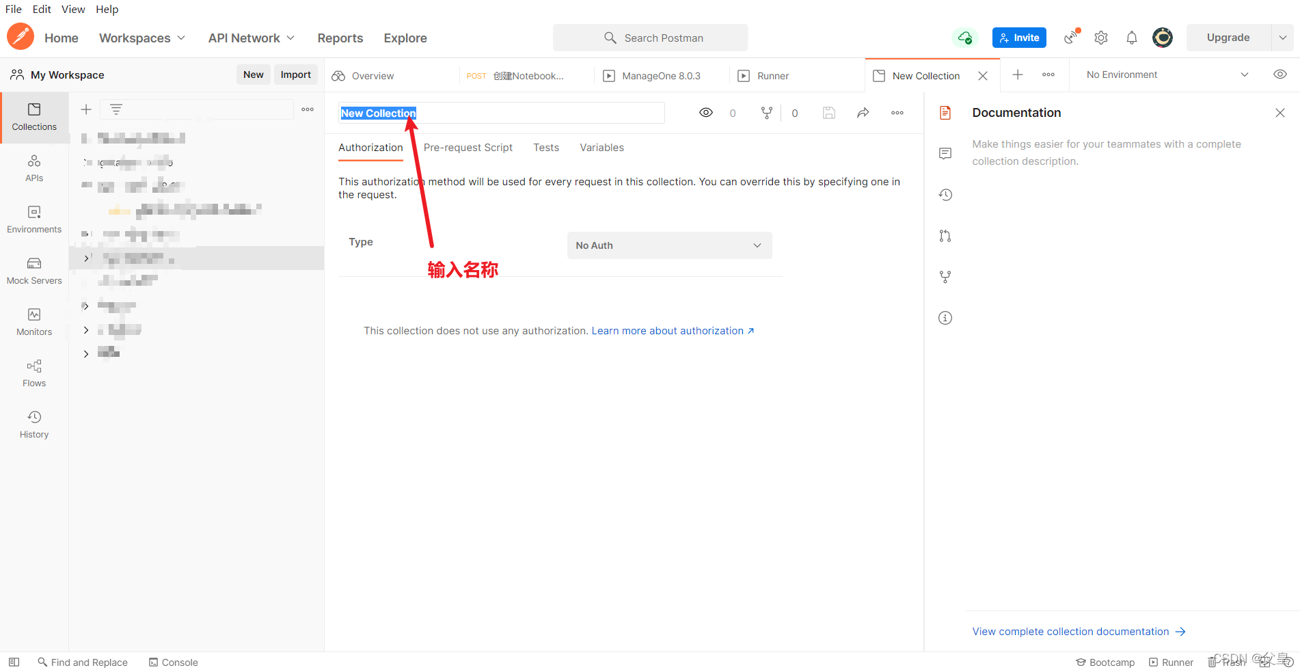This screenshot has height=672, width=1300.
Task: Open Monitors in the sidebar
Action: click(x=34, y=323)
